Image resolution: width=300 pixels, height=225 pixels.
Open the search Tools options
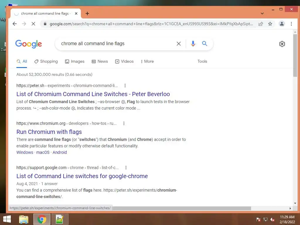[202, 62]
